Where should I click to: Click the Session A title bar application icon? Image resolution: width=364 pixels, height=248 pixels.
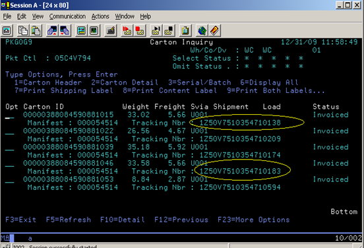5,5
